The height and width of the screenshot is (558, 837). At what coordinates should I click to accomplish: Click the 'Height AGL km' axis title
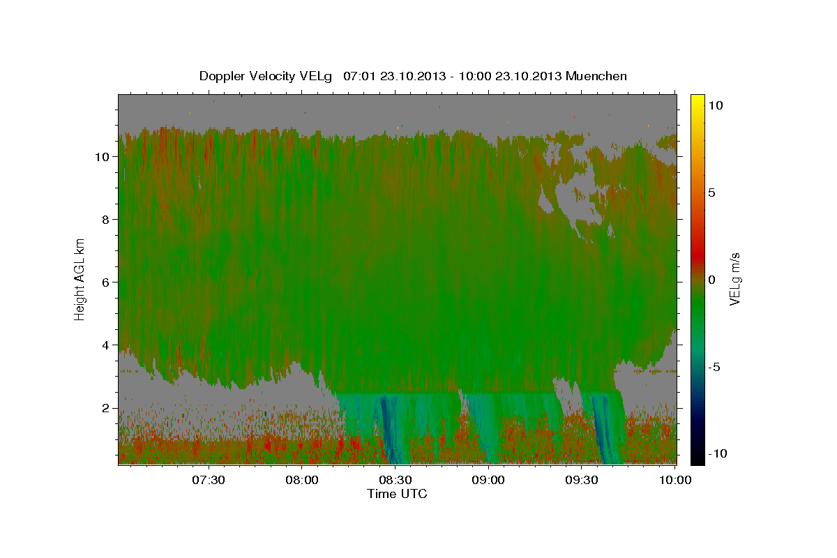click(80, 279)
